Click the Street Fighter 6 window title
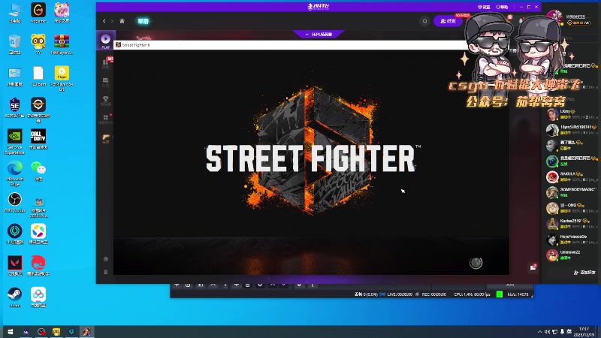The image size is (601, 338). (x=136, y=45)
